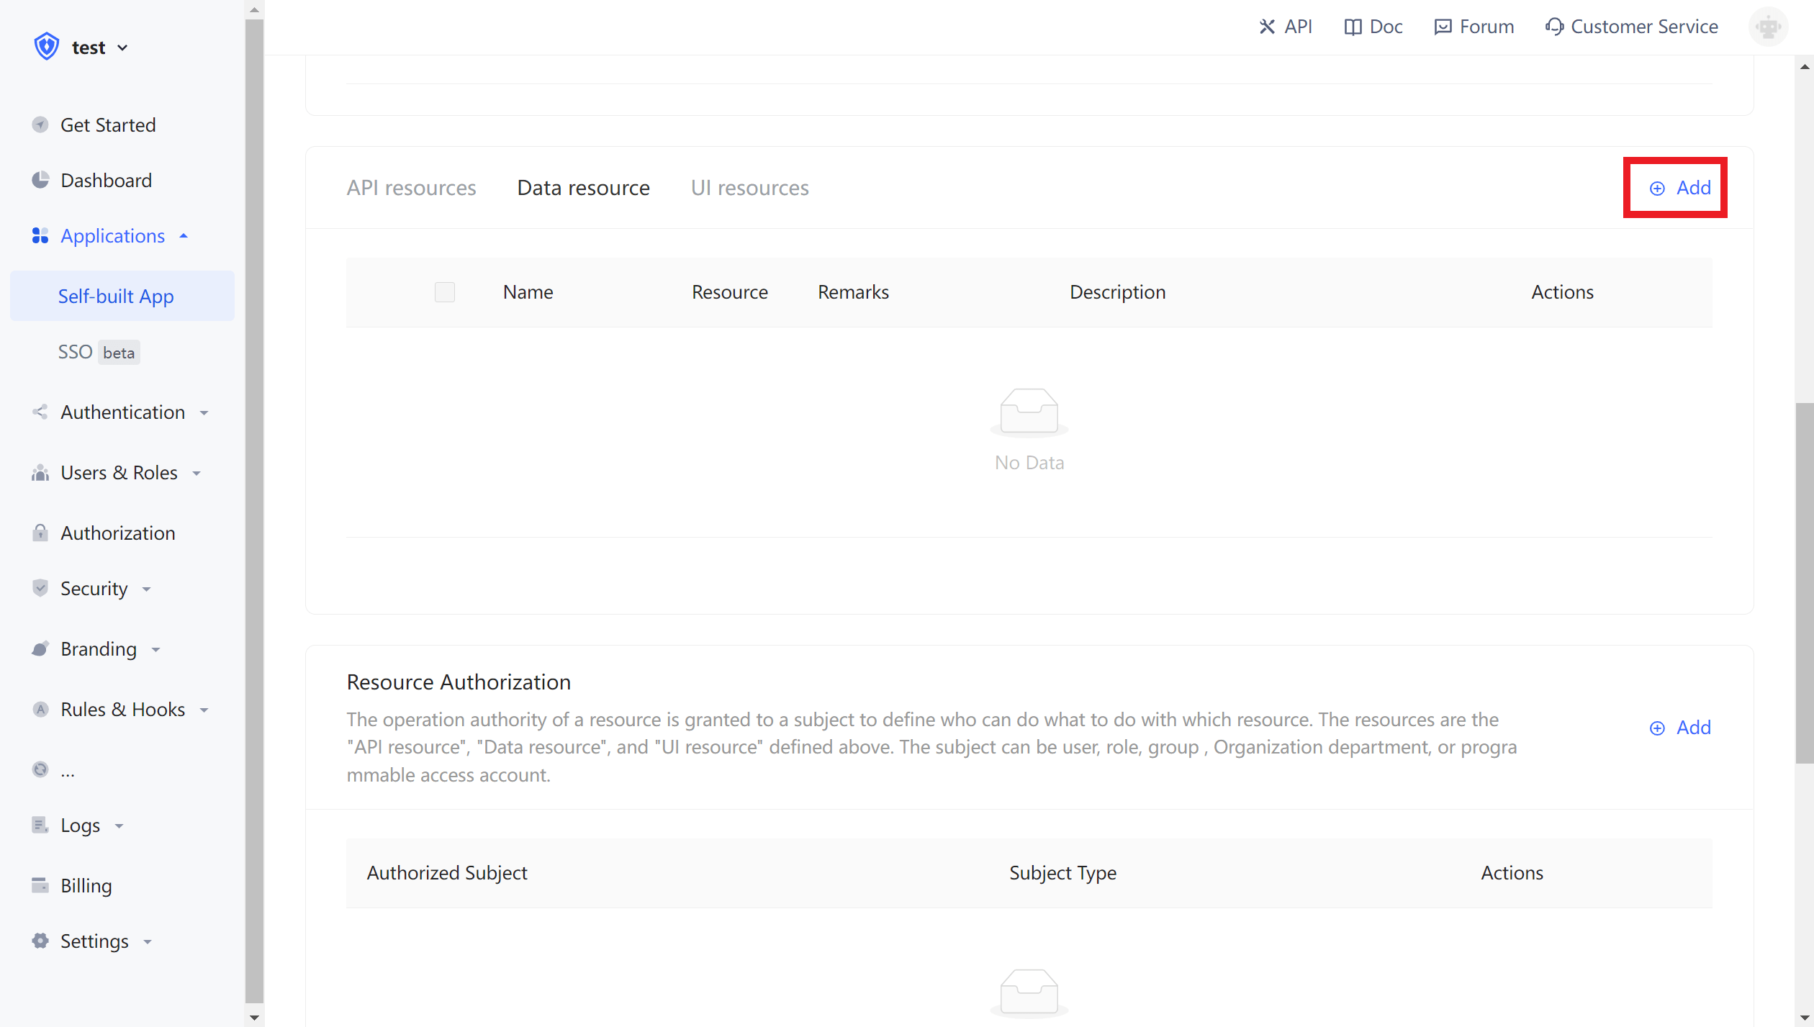Switch to the UI resources tab

tap(749, 188)
